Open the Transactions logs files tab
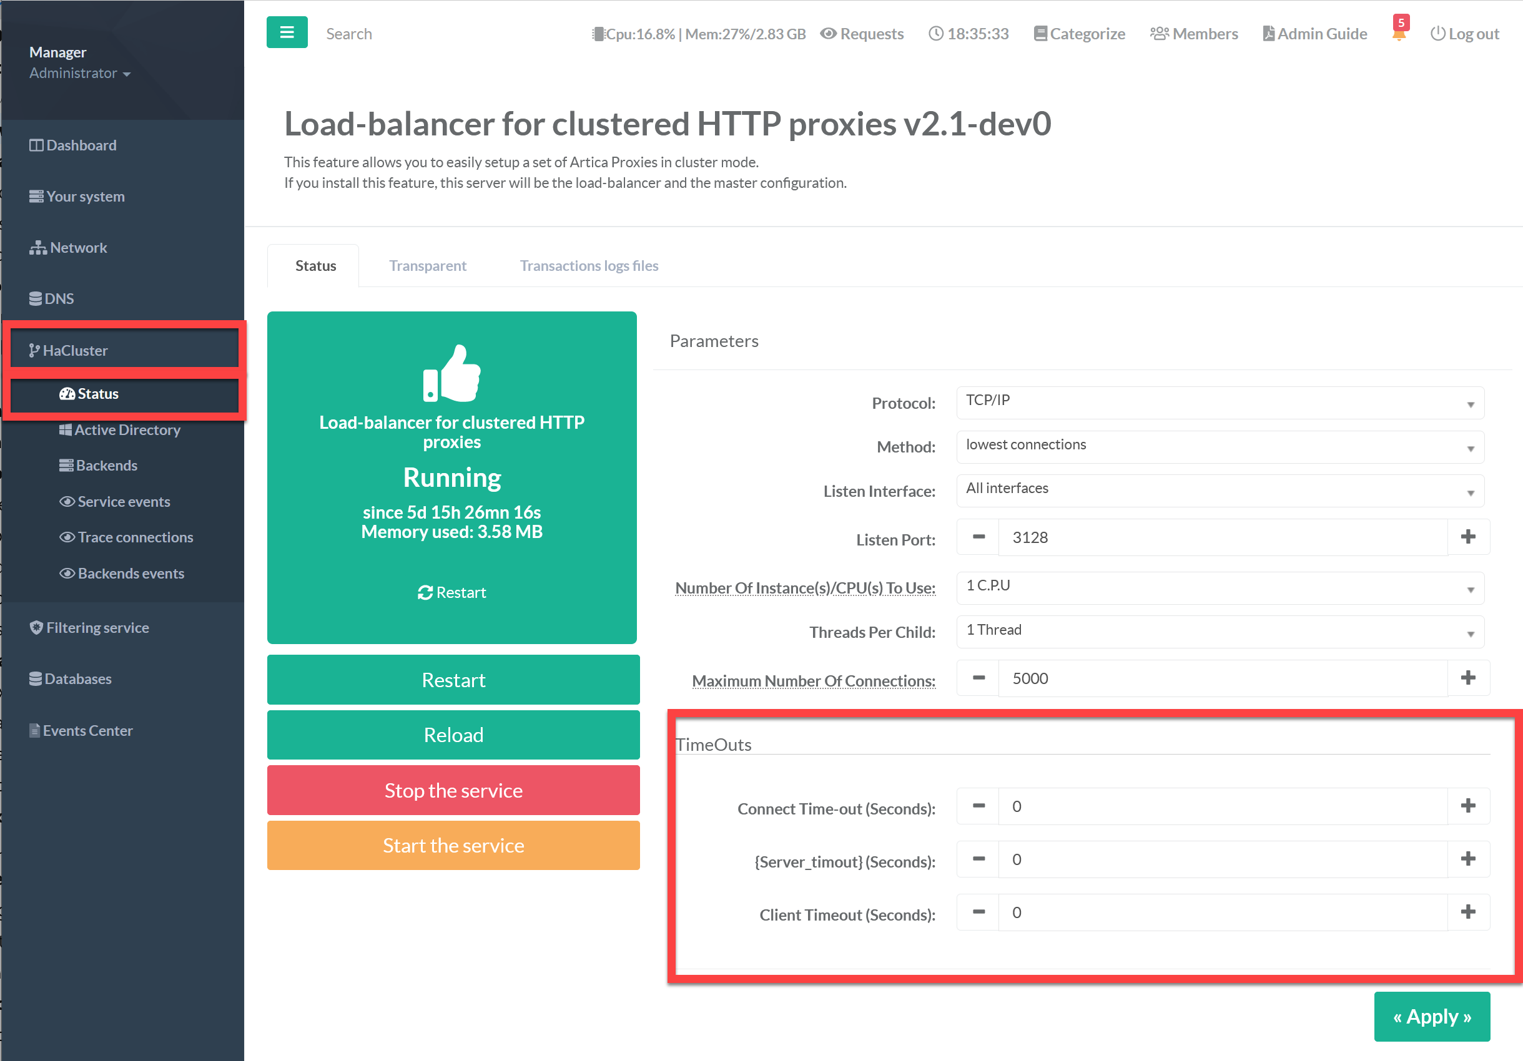This screenshot has height=1061, width=1523. pyautogui.click(x=588, y=265)
